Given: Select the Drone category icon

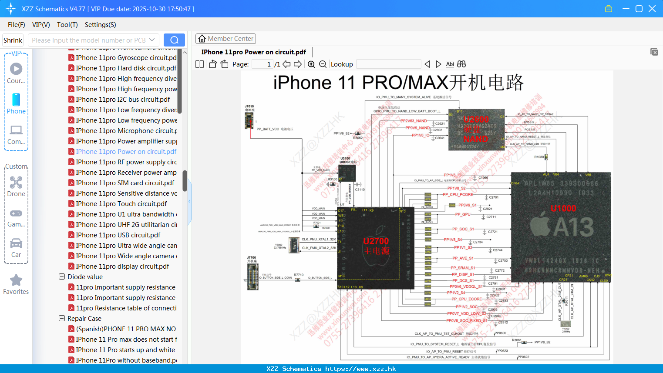Looking at the screenshot, I should (16, 186).
